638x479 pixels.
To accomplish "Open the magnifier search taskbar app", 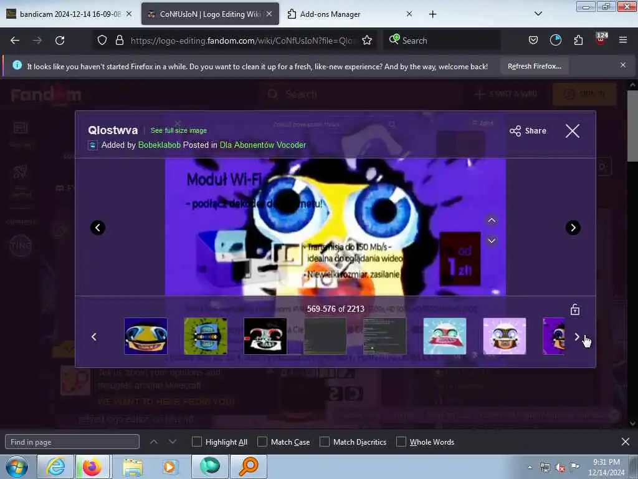I will click(249, 467).
